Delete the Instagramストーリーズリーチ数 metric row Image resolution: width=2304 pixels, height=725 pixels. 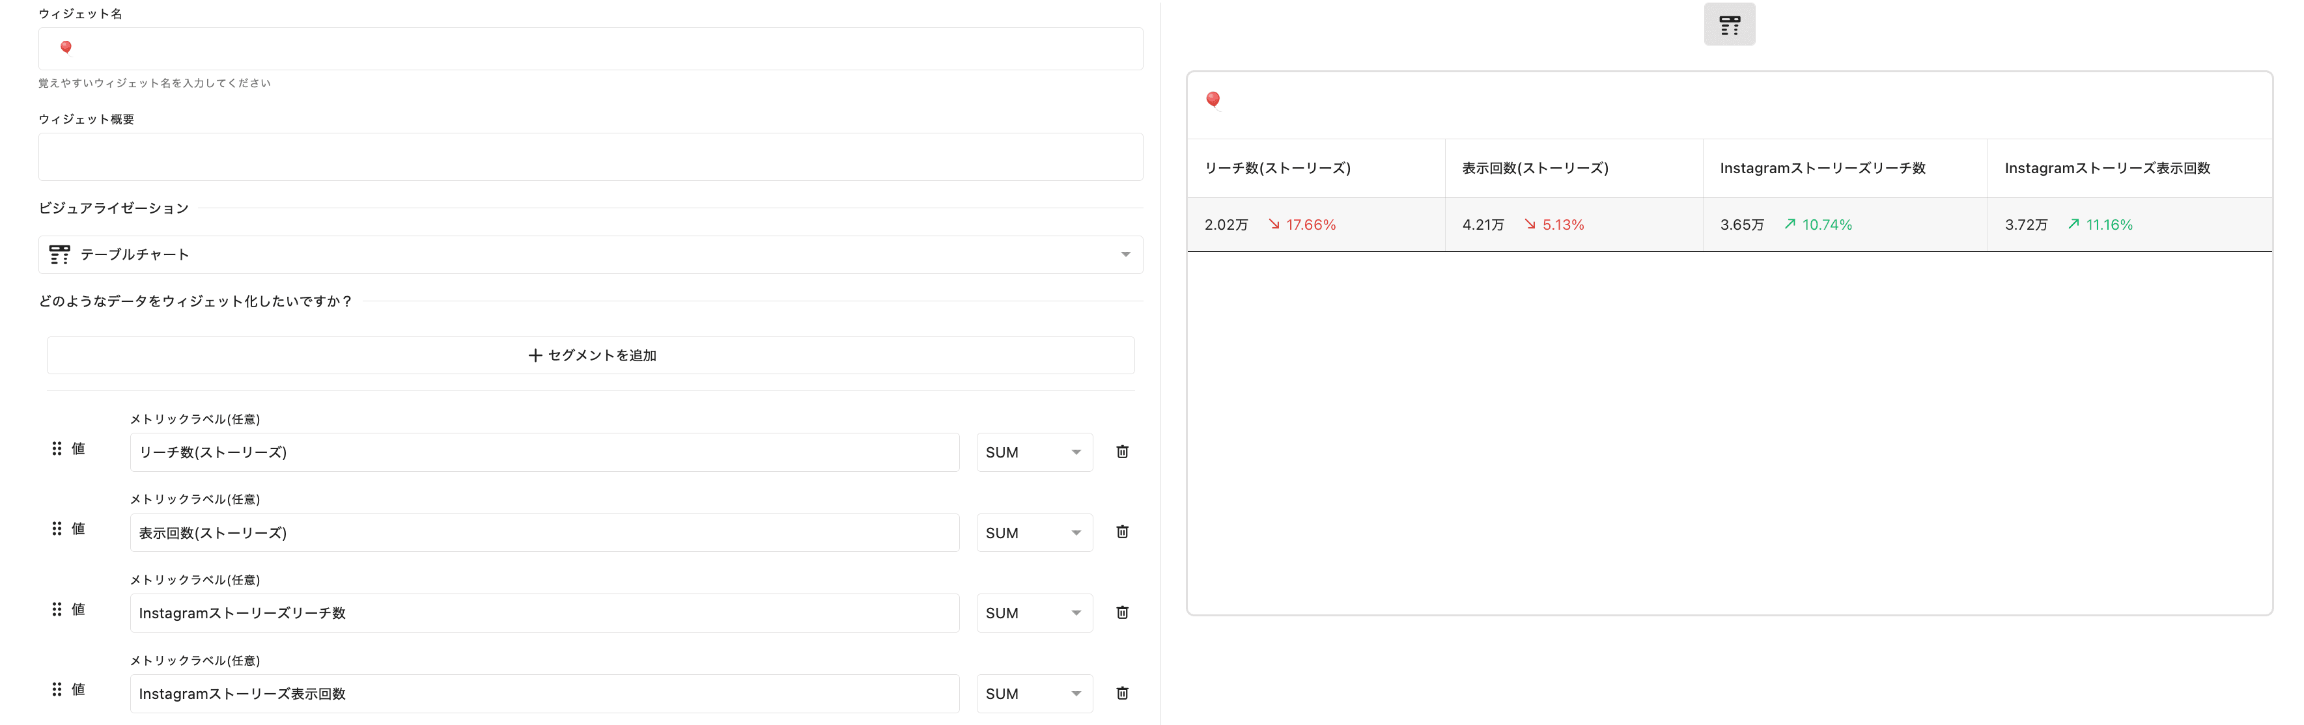click(1121, 612)
